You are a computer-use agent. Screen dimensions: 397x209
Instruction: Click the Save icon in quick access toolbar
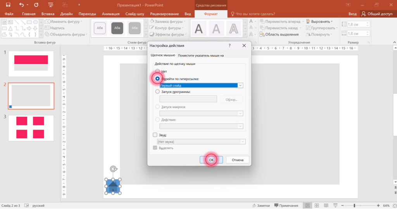pos(8,5)
